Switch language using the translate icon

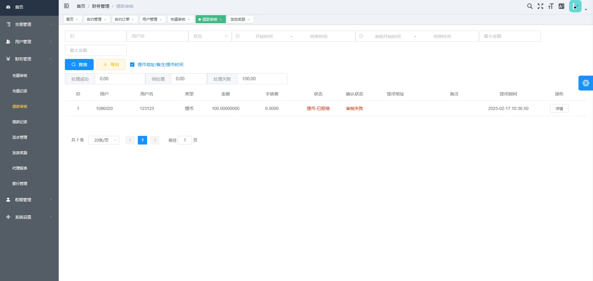click(x=561, y=6)
